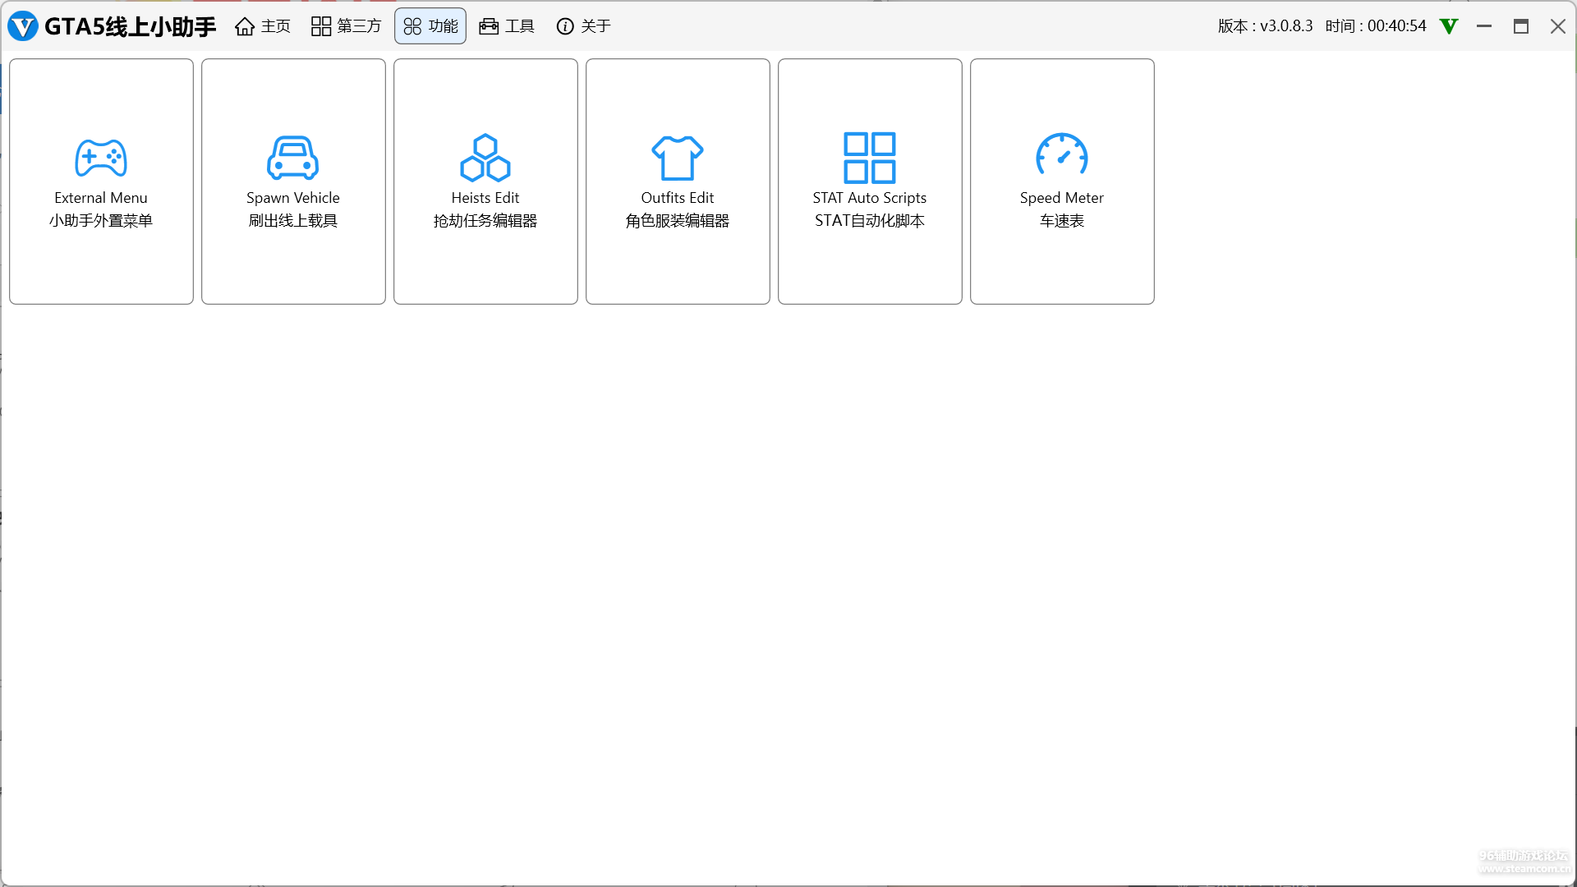This screenshot has height=887, width=1577.
Task: Click the green V icon in title bar
Action: (x=1449, y=26)
